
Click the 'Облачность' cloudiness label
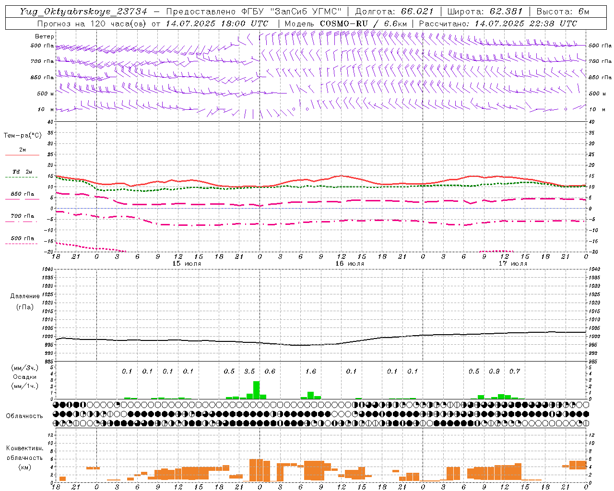(24, 416)
